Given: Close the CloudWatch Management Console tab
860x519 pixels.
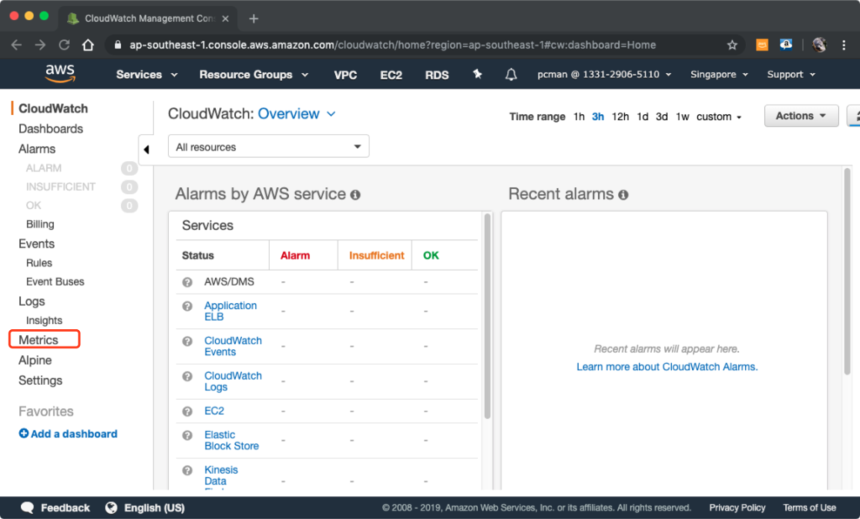Looking at the screenshot, I should [x=225, y=18].
